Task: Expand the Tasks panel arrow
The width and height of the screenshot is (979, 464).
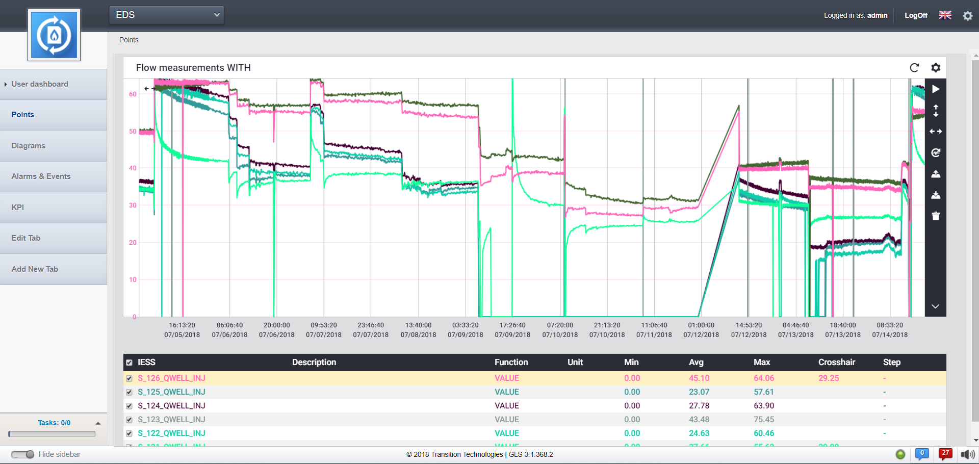Action: pyautogui.click(x=98, y=423)
